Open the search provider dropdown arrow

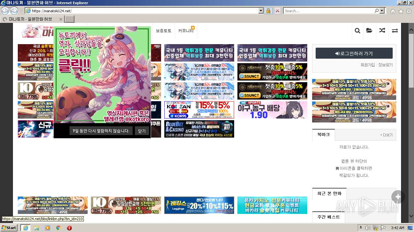382,11
